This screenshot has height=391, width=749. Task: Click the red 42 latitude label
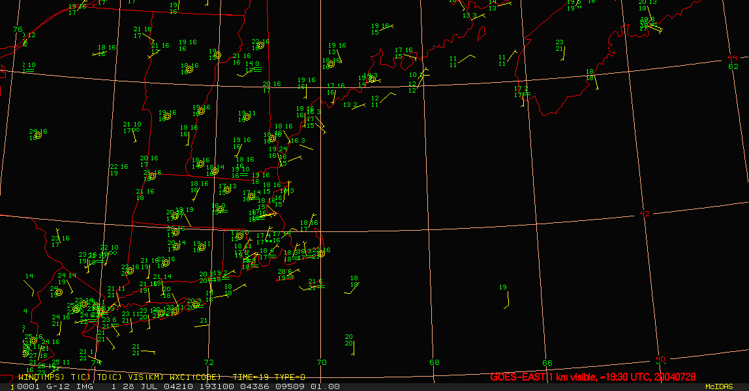tap(645, 214)
